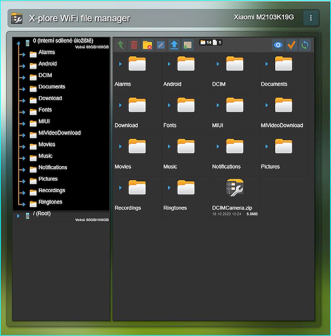
Task: Click the X-plore app logo in header
Action: coord(17,18)
